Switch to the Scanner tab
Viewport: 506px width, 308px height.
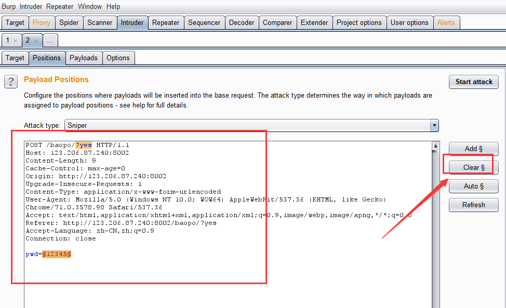point(100,22)
